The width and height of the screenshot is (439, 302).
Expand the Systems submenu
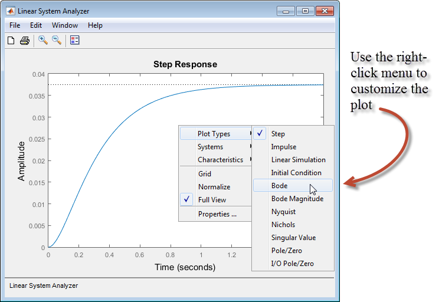pos(211,147)
